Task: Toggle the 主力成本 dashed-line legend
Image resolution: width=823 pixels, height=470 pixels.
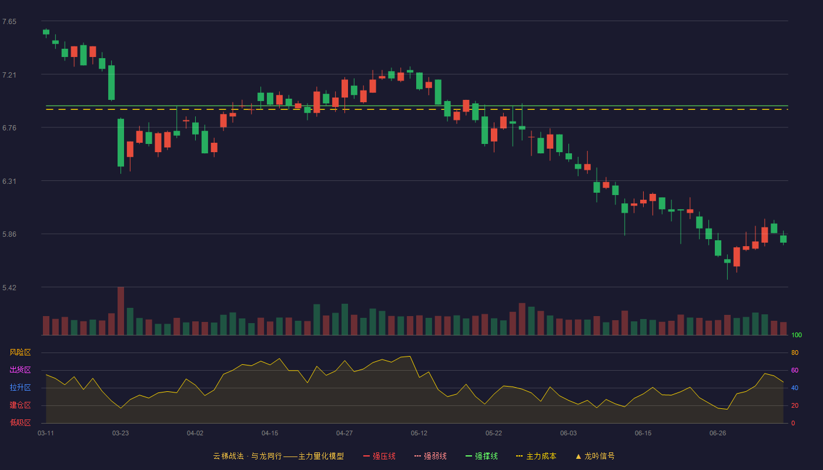Action: [x=536, y=456]
